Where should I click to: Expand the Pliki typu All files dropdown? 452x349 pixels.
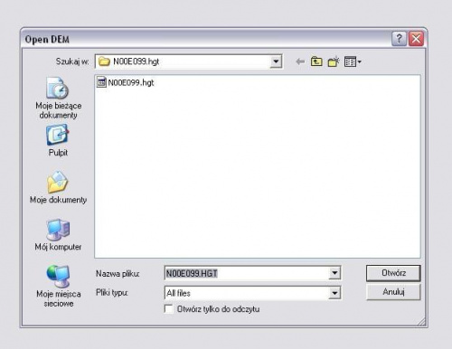click(x=334, y=293)
